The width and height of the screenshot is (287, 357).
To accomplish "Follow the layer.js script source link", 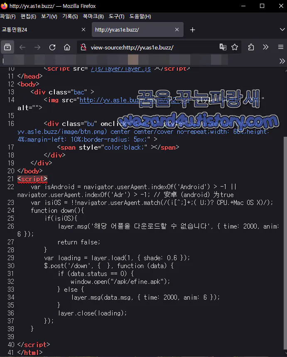I will click(x=120, y=69).
